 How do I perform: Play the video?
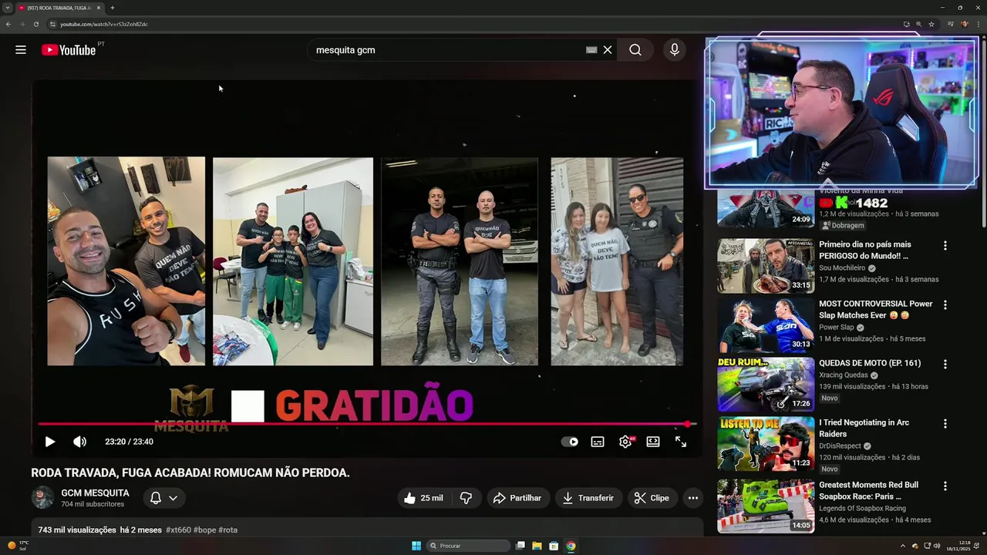click(49, 442)
